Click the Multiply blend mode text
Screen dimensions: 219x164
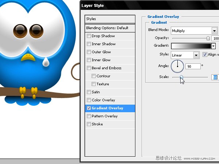tap(178, 31)
